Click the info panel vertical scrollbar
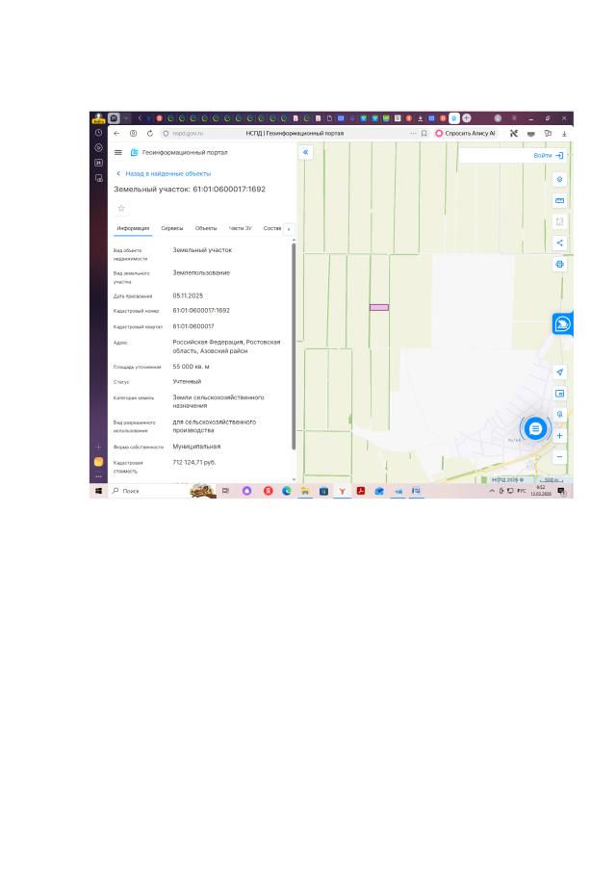This screenshot has width=616, height=871. coord(294,346)
